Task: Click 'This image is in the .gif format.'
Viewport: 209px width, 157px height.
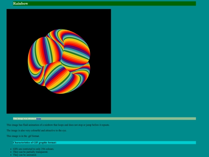Action: [23, 136]
